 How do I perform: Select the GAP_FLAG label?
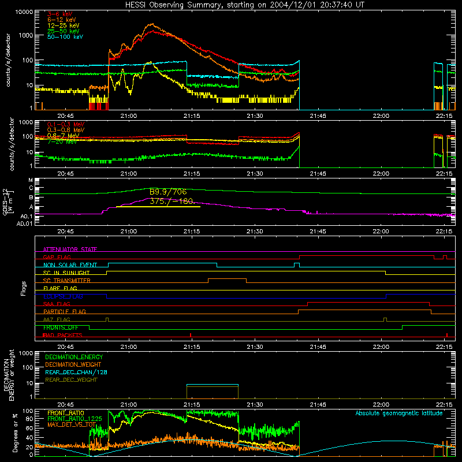(x=57, y=257)
